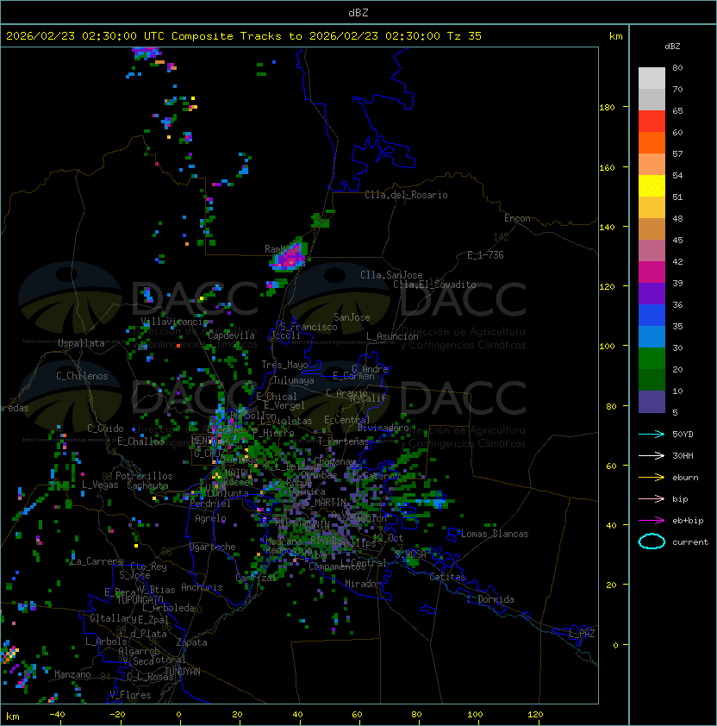Screen dimensions: 717x726
Task: Click the 'Lomas_Blancas' map label
Action: (x=495, y=534)
